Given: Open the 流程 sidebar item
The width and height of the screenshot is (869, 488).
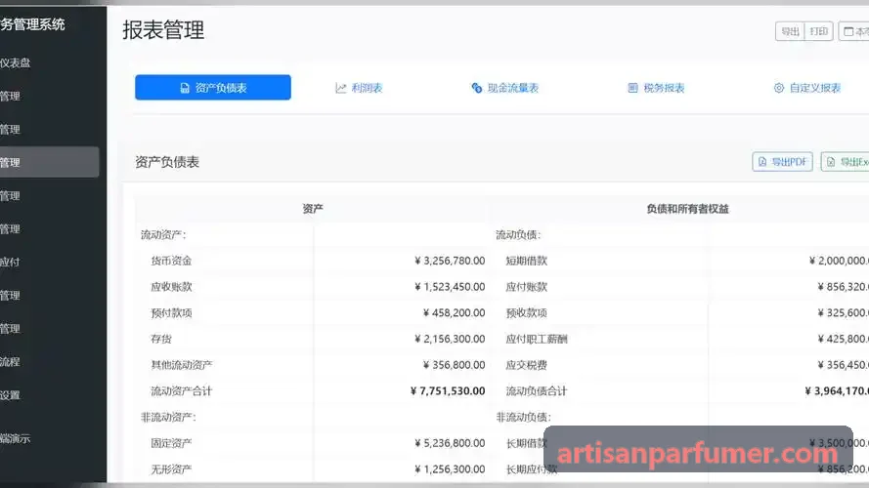Looking at the screenshot, I should 10,362.
